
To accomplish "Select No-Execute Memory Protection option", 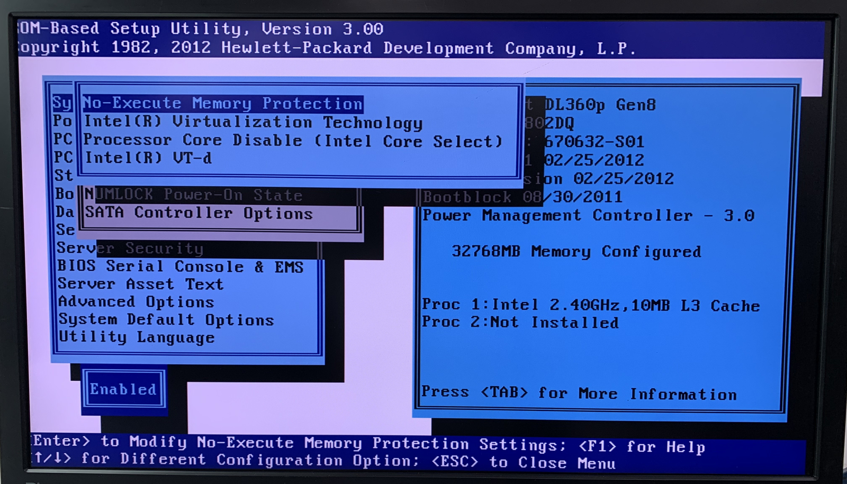I will pos(223,104).
